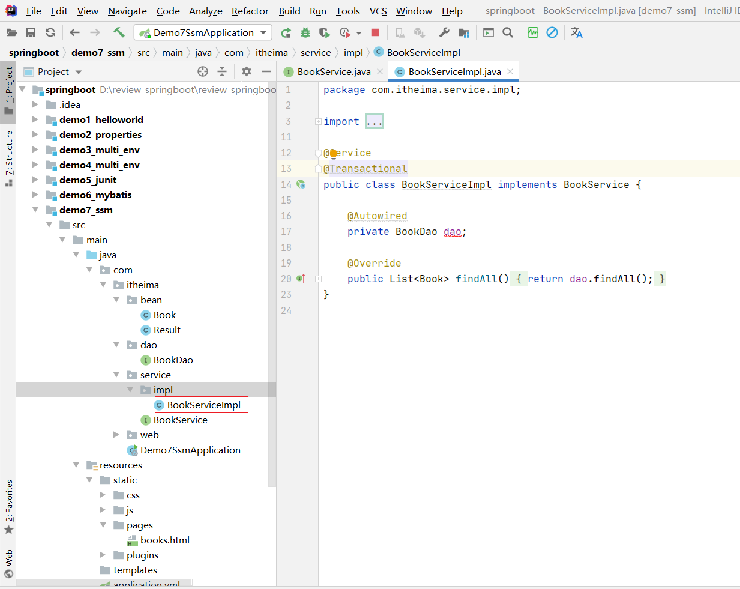
Task: Switch to the BookService.java tab
Action: [334, 71]
